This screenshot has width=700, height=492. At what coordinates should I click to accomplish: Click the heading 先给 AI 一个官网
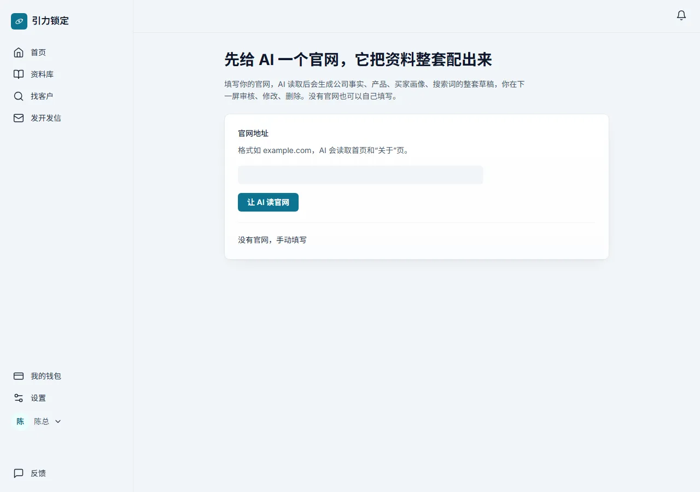pos(358,60)
